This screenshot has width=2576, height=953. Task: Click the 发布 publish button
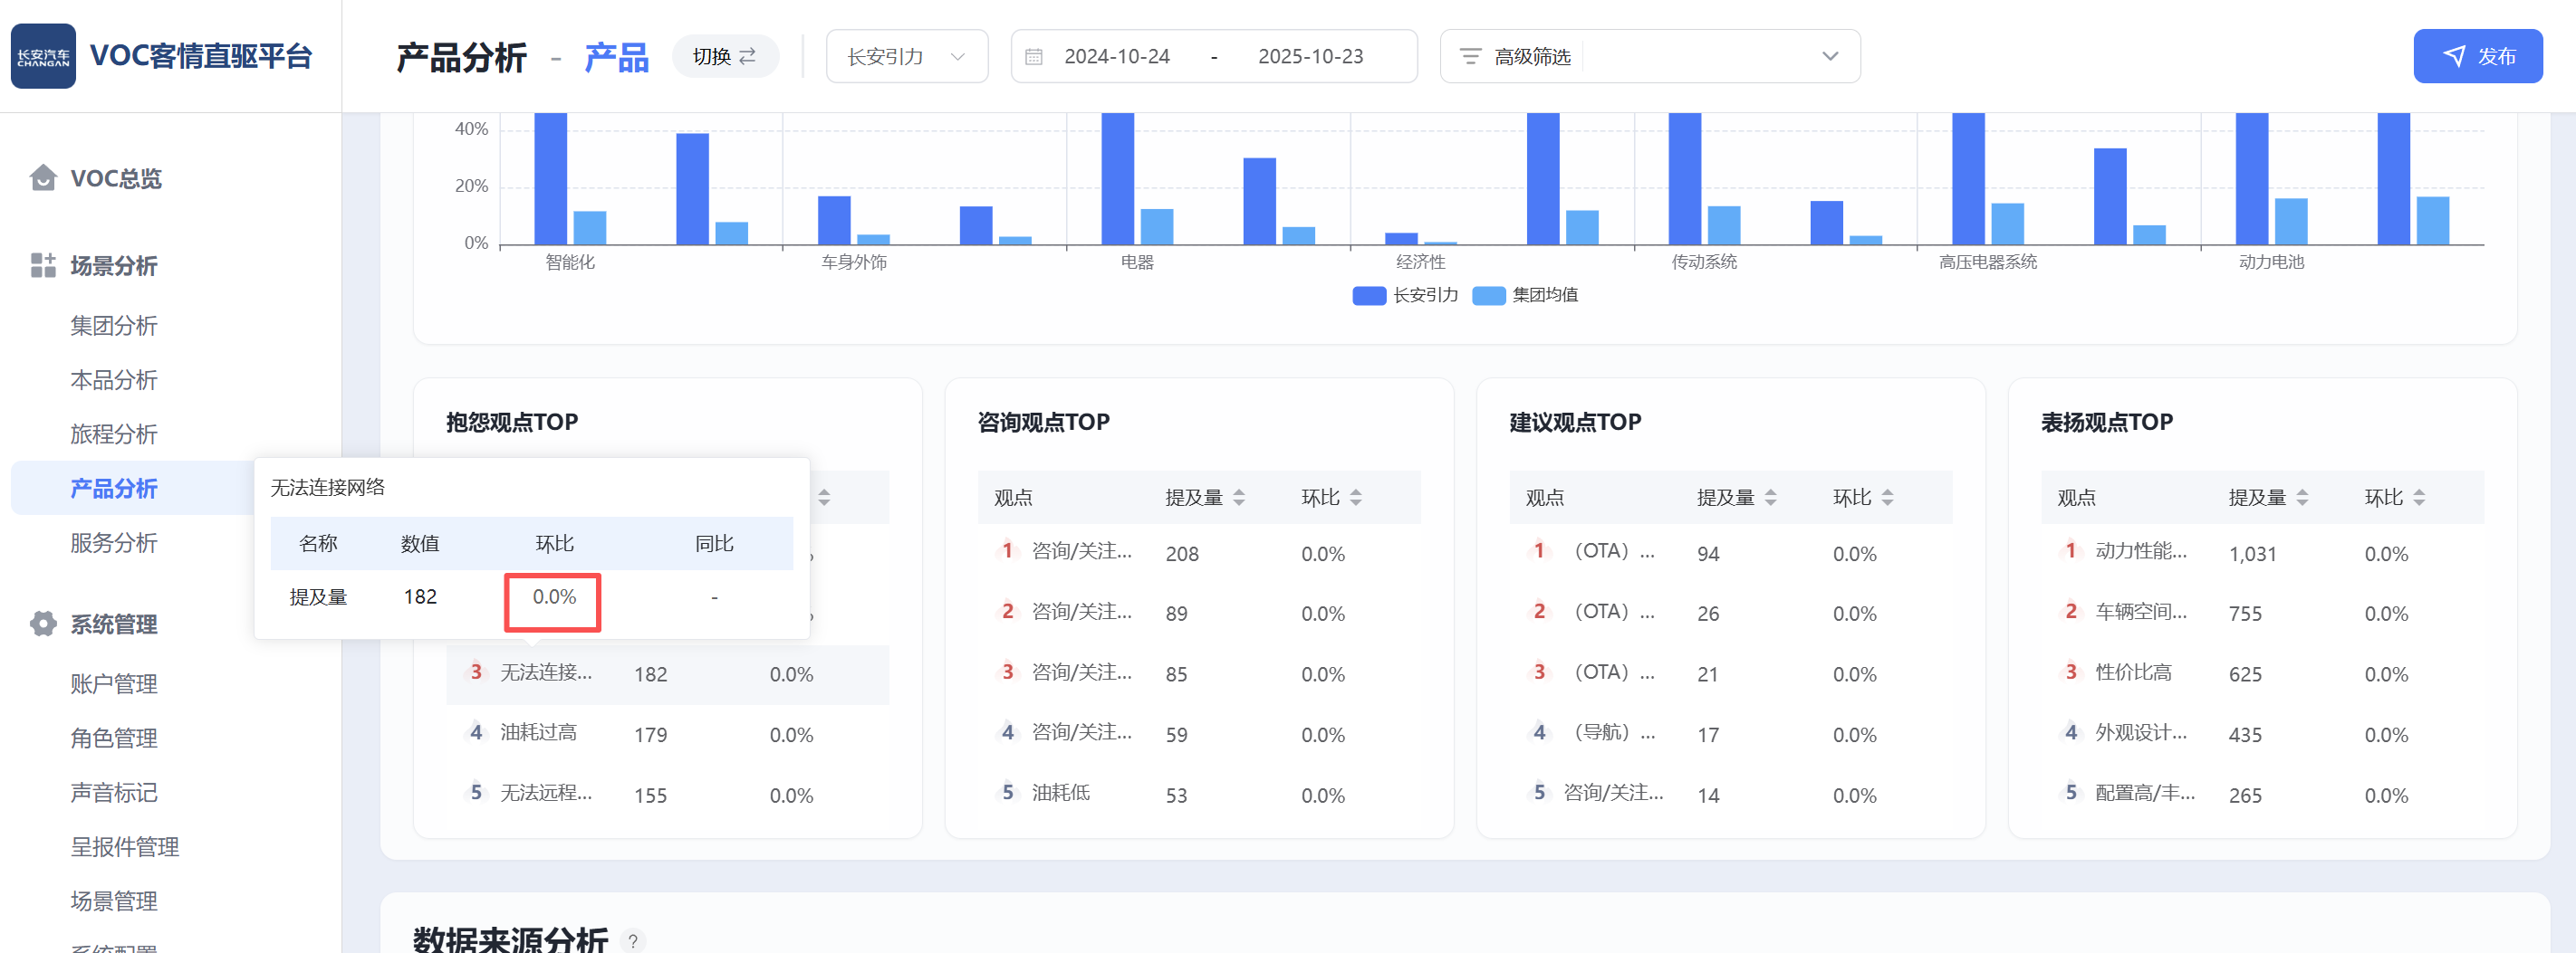2477,57
